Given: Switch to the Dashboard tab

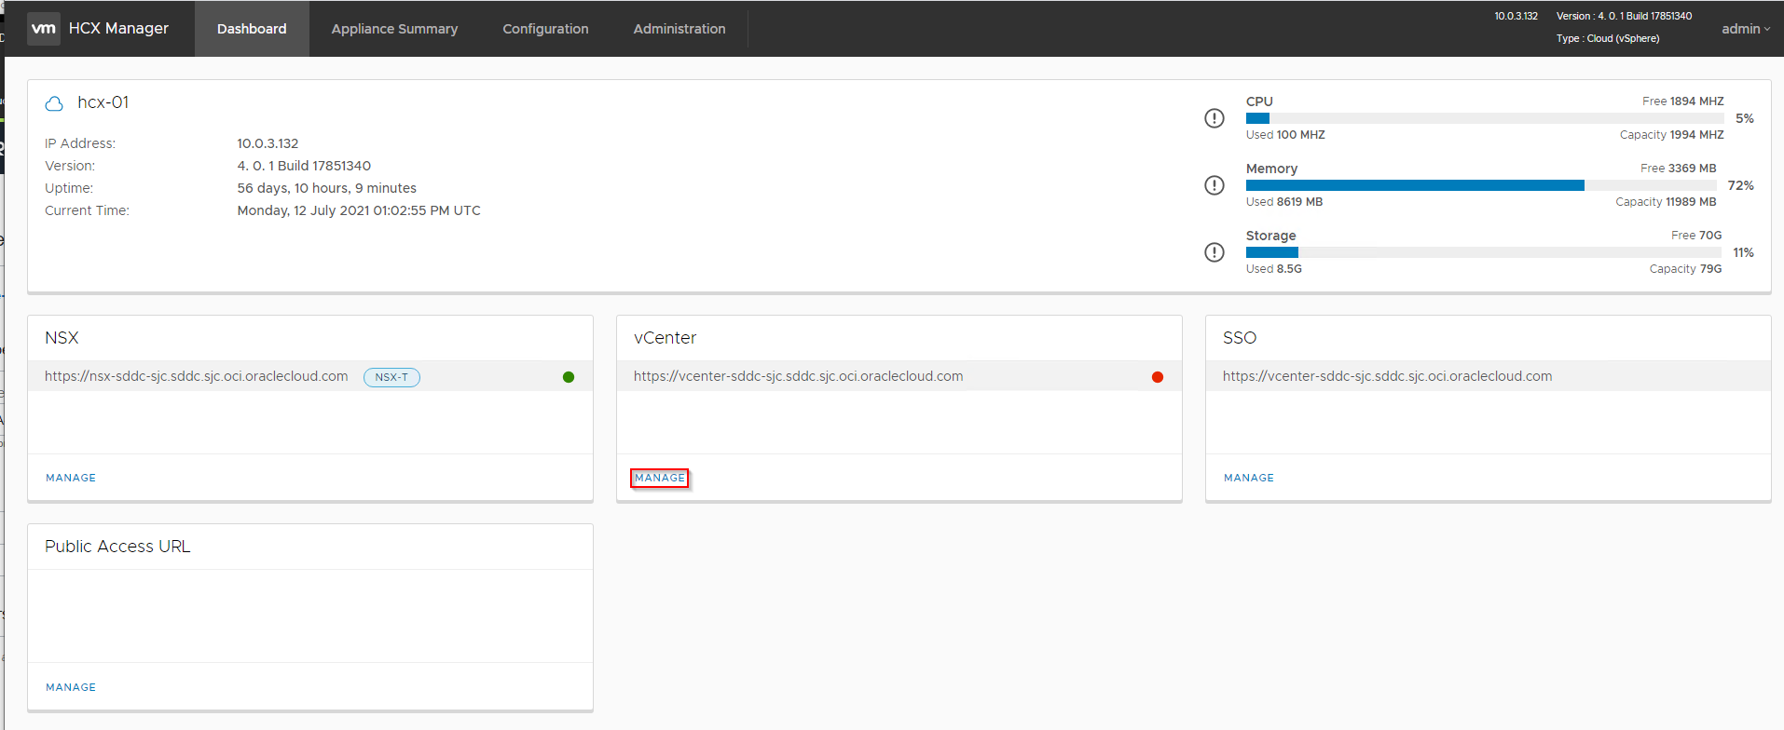Looking at the screenshot, I should pos(252,29).
